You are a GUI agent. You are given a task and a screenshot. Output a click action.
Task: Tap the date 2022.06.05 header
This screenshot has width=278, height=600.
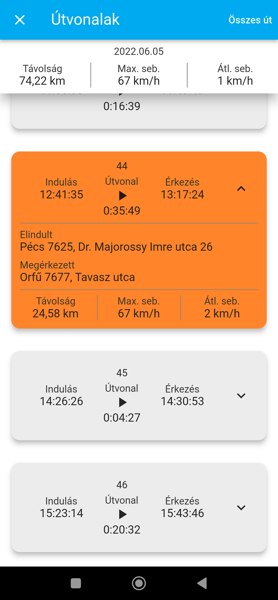coord(139,51)
